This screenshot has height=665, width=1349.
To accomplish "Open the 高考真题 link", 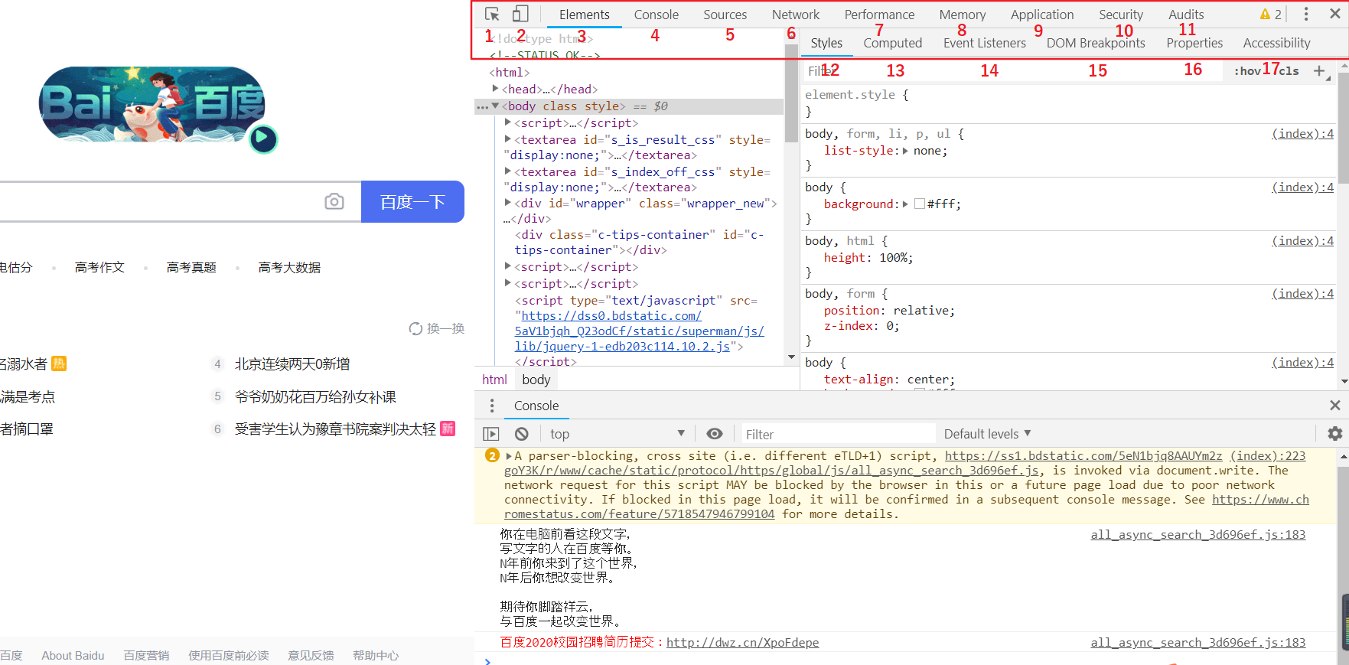I will (191, 267).
